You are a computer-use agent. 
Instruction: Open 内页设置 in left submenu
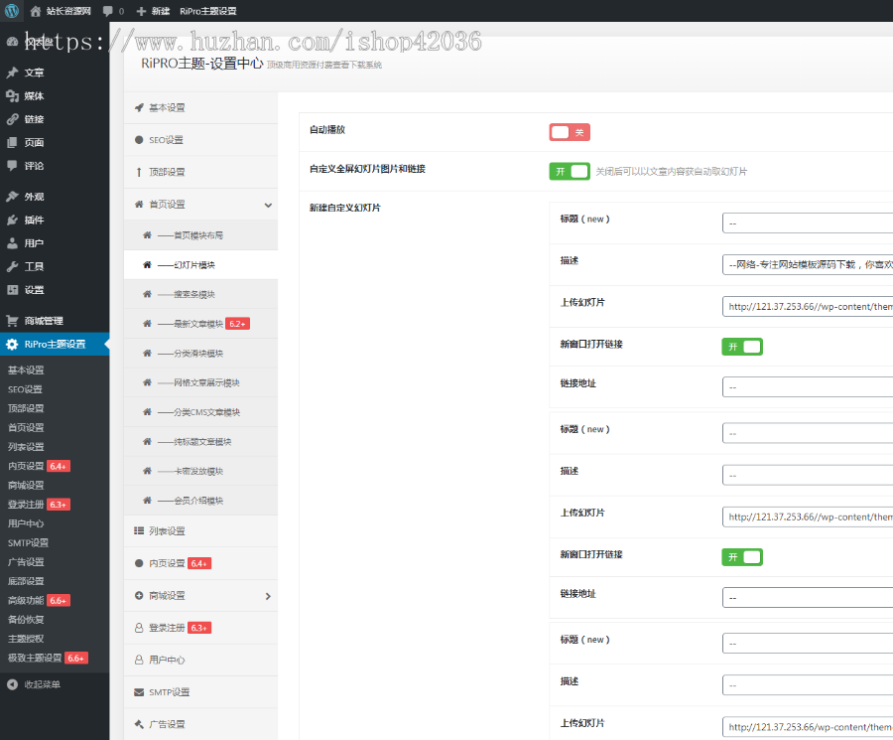[x=26, y=466]
